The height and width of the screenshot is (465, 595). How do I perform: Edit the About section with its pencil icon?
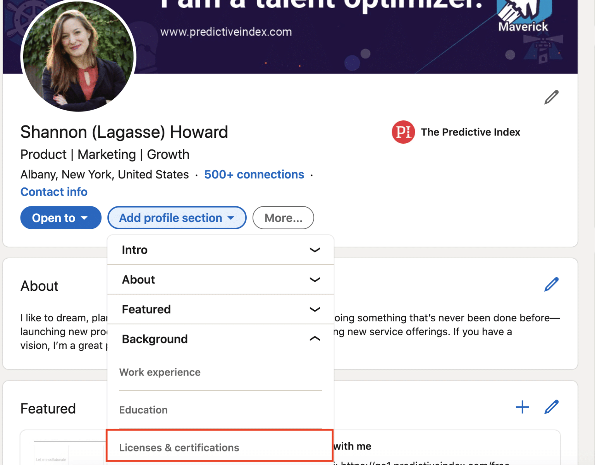pos(551,285)
